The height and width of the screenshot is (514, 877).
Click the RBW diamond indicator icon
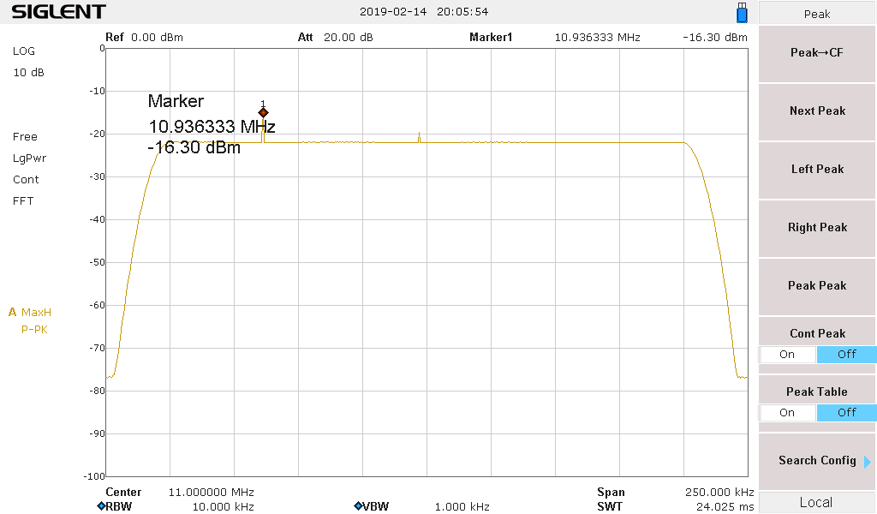pyautogui.click(x=101, y=506)
